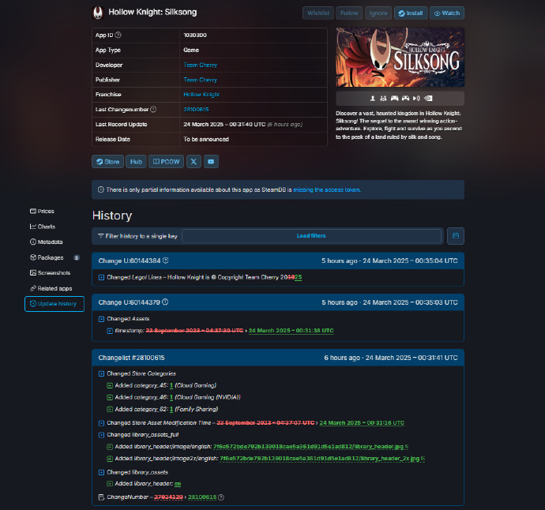Click the Ignore button
545x510 pixels.
(x=378, y=13)
